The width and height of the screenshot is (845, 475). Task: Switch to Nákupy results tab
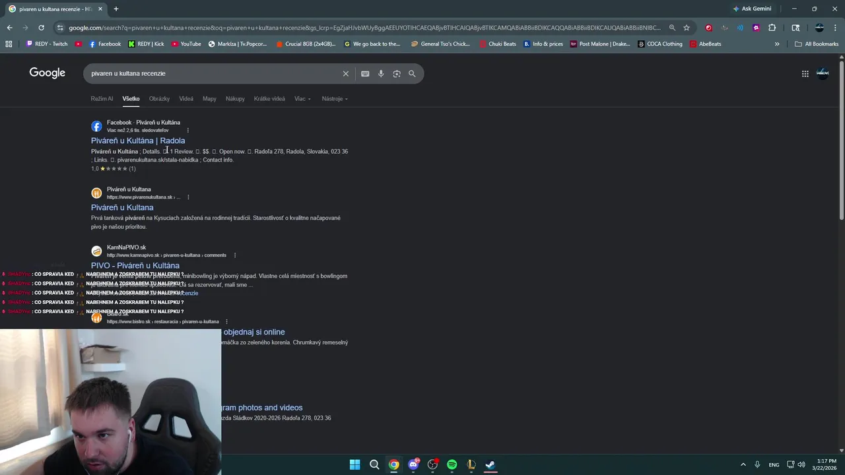point(235,99)
